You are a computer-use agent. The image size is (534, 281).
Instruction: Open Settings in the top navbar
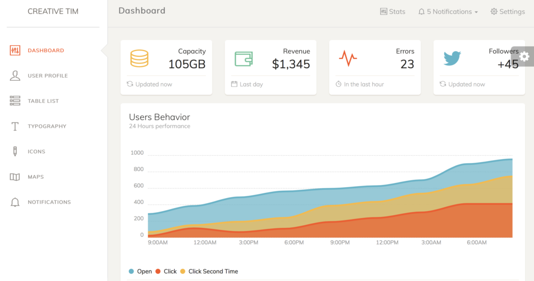(507, 11)
